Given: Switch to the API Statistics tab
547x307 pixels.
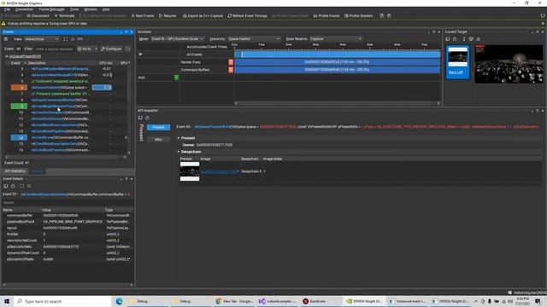Looking at the screenshot, I should 15,171.
